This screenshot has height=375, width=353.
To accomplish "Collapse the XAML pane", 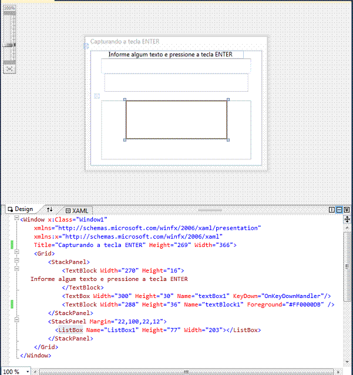I will tap(347, 210).
